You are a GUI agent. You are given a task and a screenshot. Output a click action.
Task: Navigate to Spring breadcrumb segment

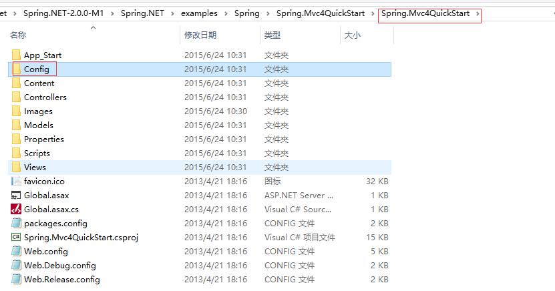[x=246, y=13]
